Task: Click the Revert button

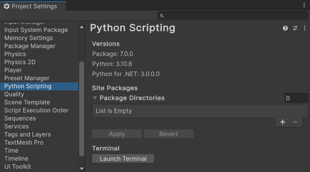Action: pyautogui.click(x=169, y=134)
